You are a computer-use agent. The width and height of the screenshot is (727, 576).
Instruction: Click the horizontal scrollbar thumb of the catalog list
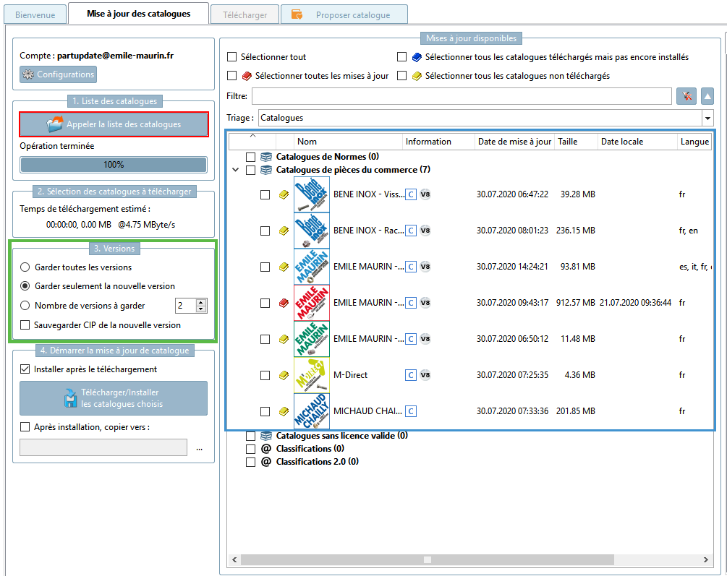[x=428, y=560]
